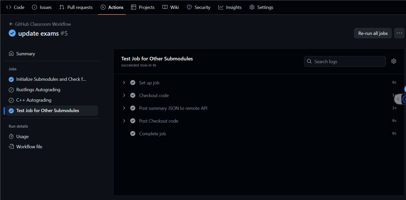
Task: Click skipped icon beside Rustlings Autograding
Action: (11, 90)
